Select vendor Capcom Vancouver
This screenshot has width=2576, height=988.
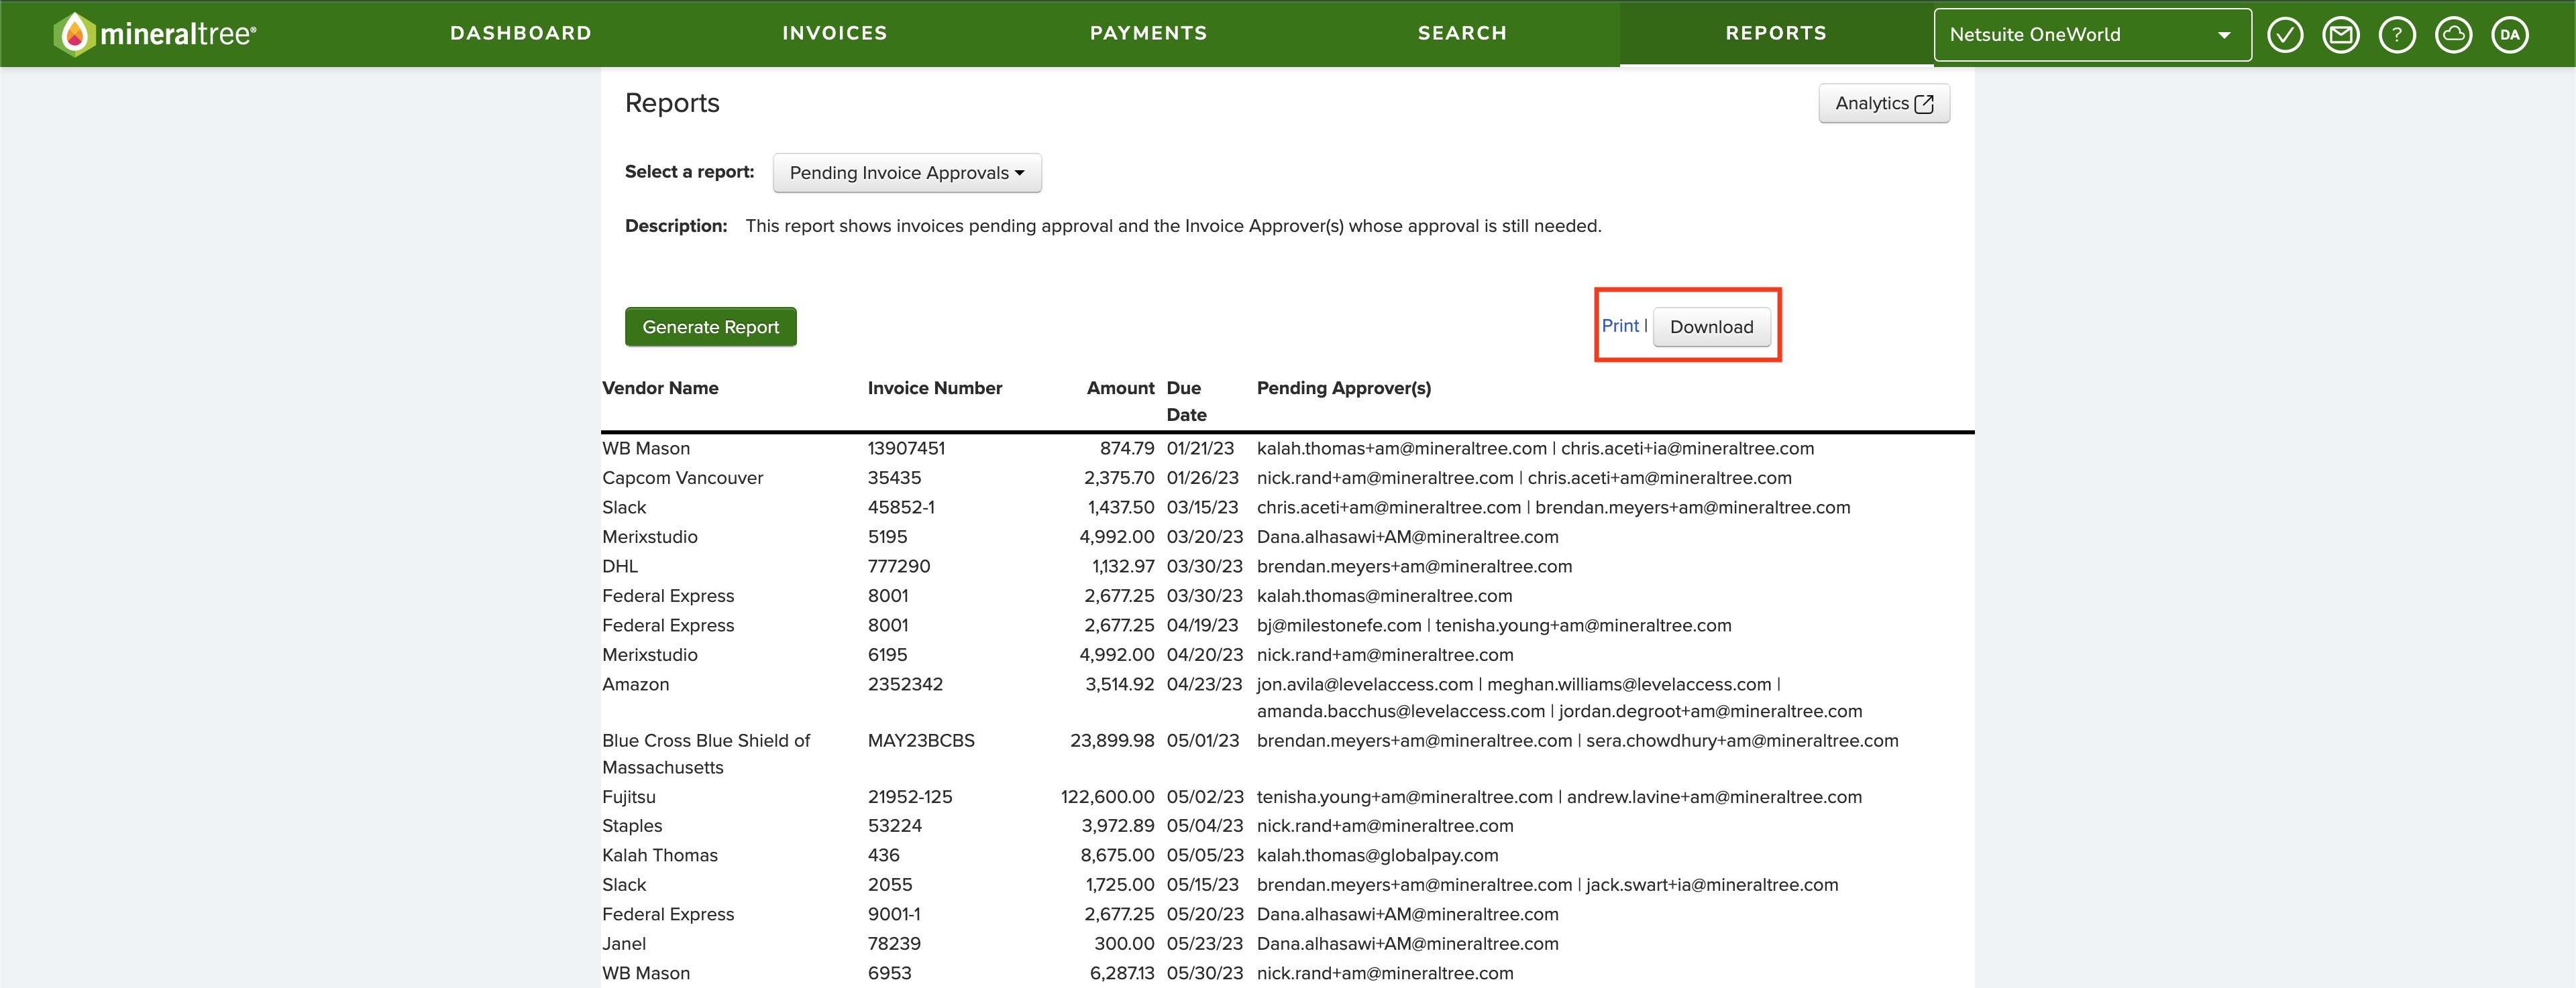pyautogui.click(x=683, y=477)
